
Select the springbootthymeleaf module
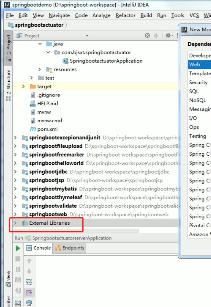56,197
